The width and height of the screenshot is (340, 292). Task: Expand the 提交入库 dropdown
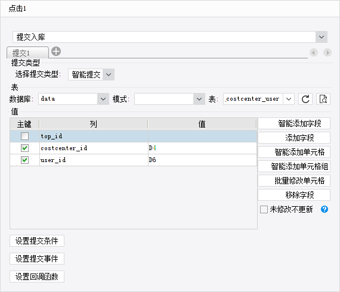point(322,37)
